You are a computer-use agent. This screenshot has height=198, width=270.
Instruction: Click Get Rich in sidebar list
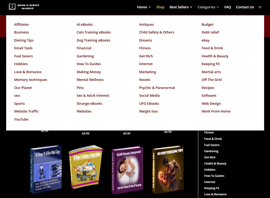click(210, 157)
